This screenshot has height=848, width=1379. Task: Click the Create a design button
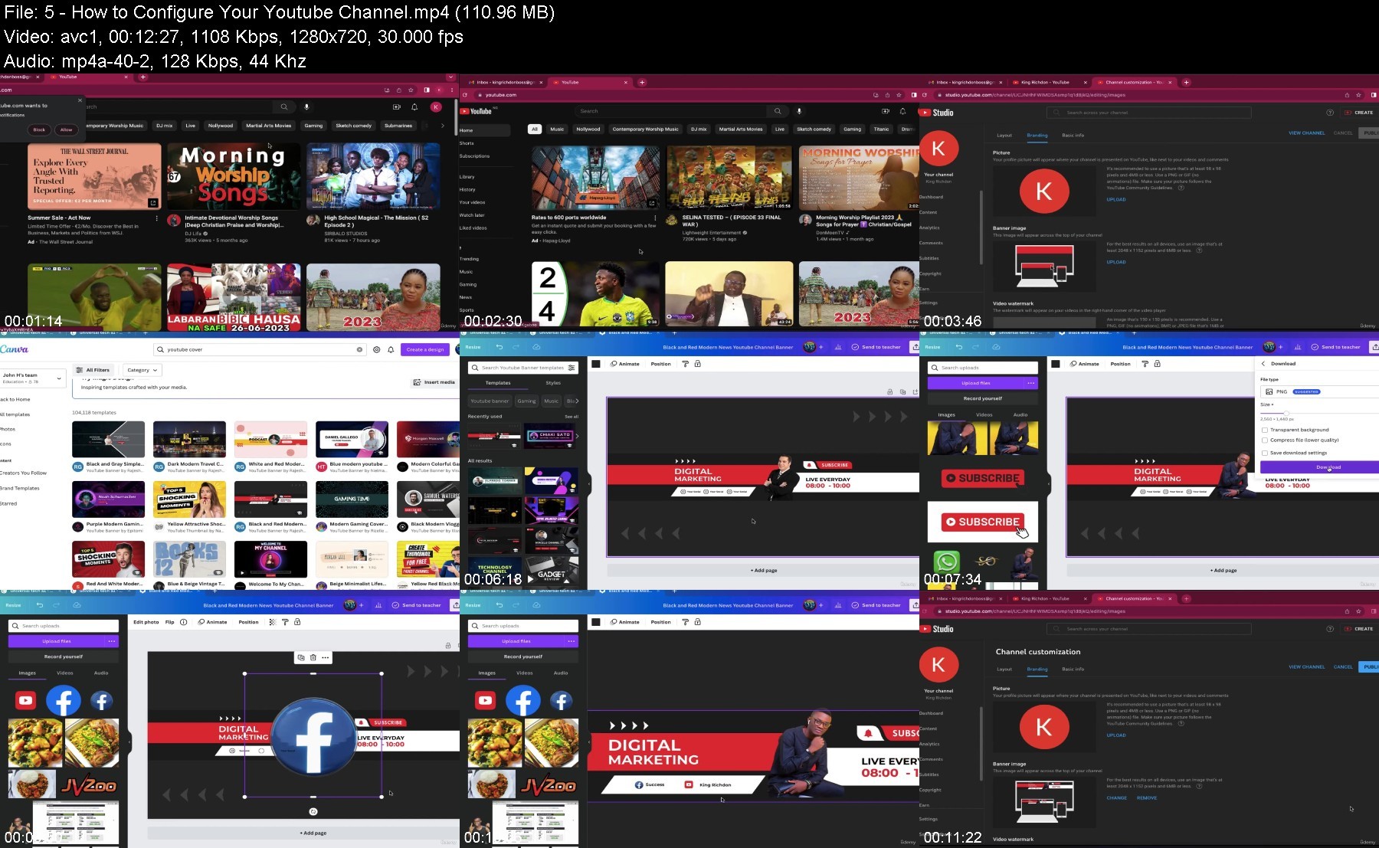coord(425,349)
